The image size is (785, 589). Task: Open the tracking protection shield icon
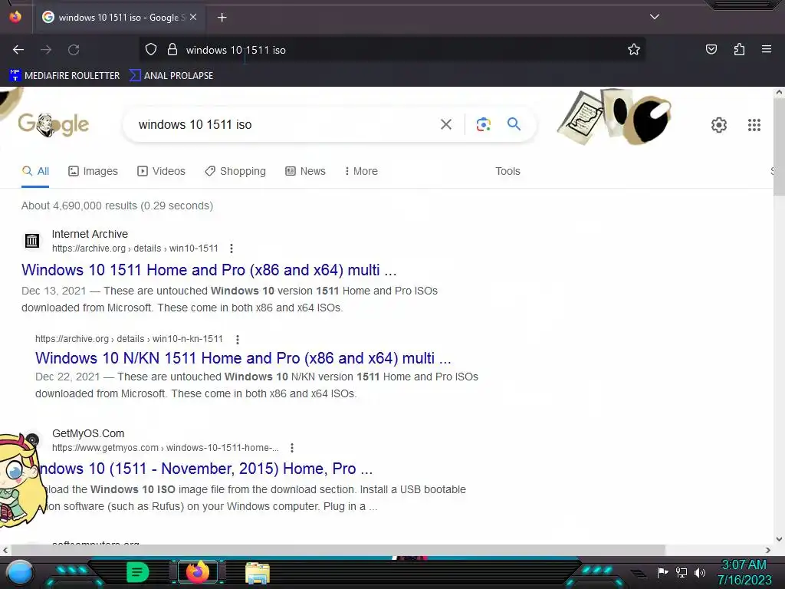pos(151,50)
